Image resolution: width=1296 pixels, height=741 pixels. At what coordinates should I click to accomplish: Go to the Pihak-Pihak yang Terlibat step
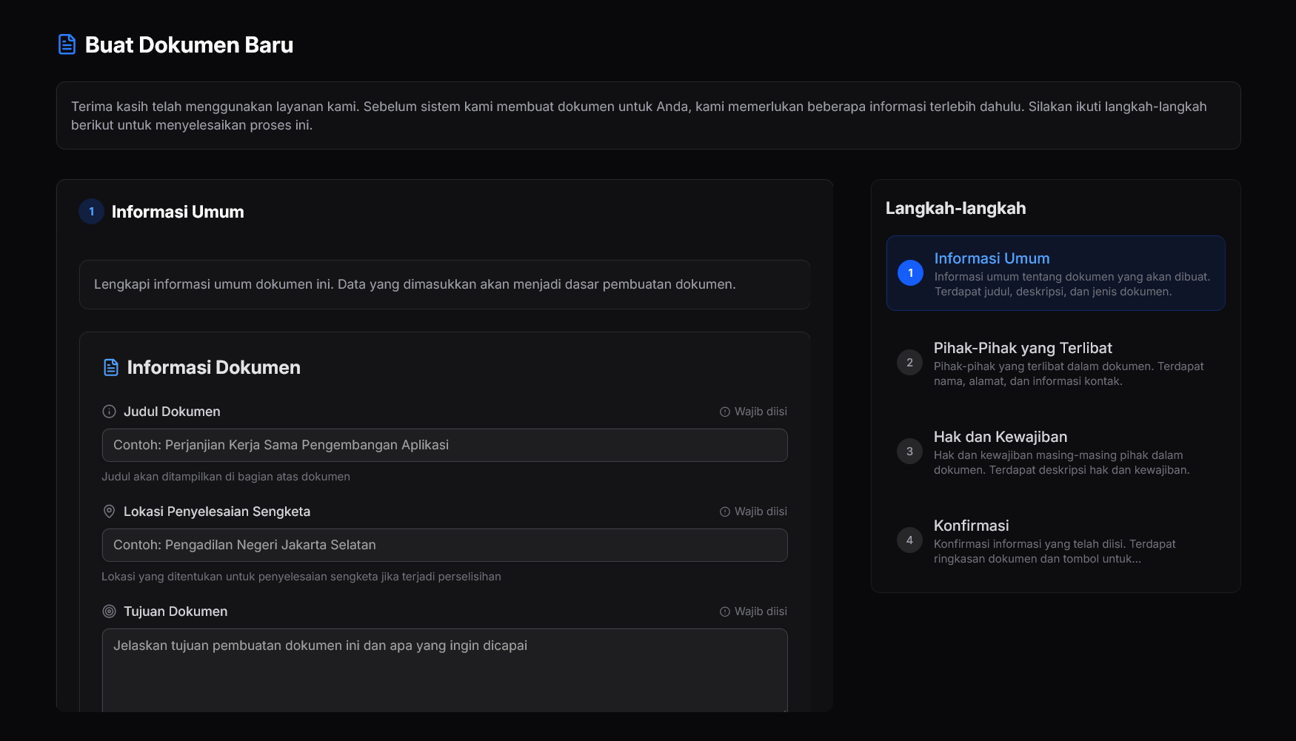(1055, 363)
